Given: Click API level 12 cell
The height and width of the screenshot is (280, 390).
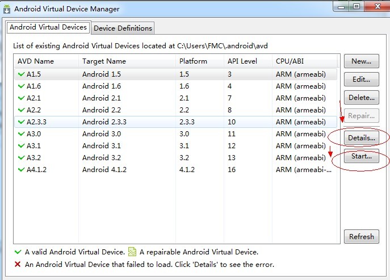Looking at the screenshot, I should tap(232, 146).
